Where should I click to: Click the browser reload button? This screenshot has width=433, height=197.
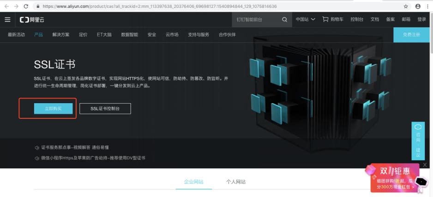26,6
